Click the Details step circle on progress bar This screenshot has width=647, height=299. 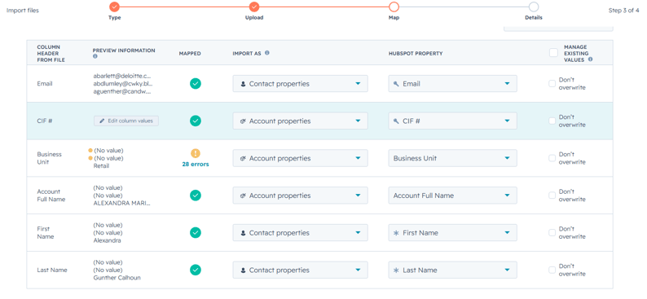pyautogui.click(x=534, y=7)
